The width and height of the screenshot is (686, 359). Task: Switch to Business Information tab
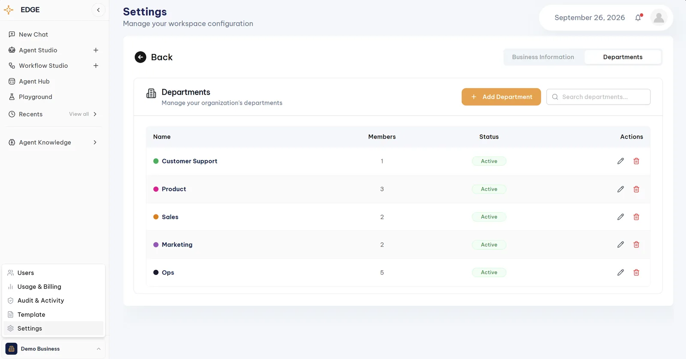pos(543,57)
